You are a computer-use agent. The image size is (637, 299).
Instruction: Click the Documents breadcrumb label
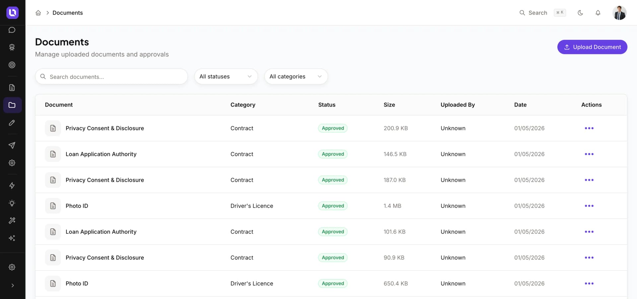tap(68, 13)
